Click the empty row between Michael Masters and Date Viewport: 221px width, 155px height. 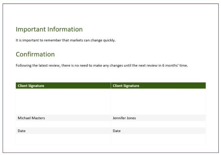point(63,124)
